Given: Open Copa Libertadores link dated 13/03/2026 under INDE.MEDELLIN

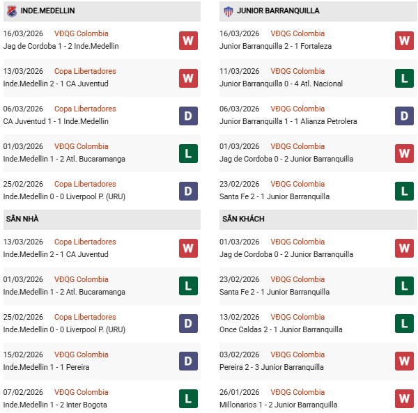Looking at the screenshot, I should coord(85,71).
